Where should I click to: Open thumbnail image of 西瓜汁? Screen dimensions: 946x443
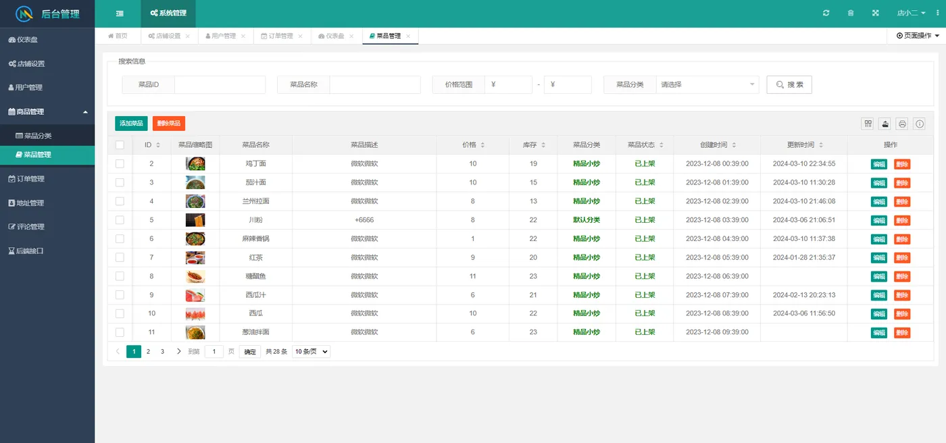click(195, 295)
